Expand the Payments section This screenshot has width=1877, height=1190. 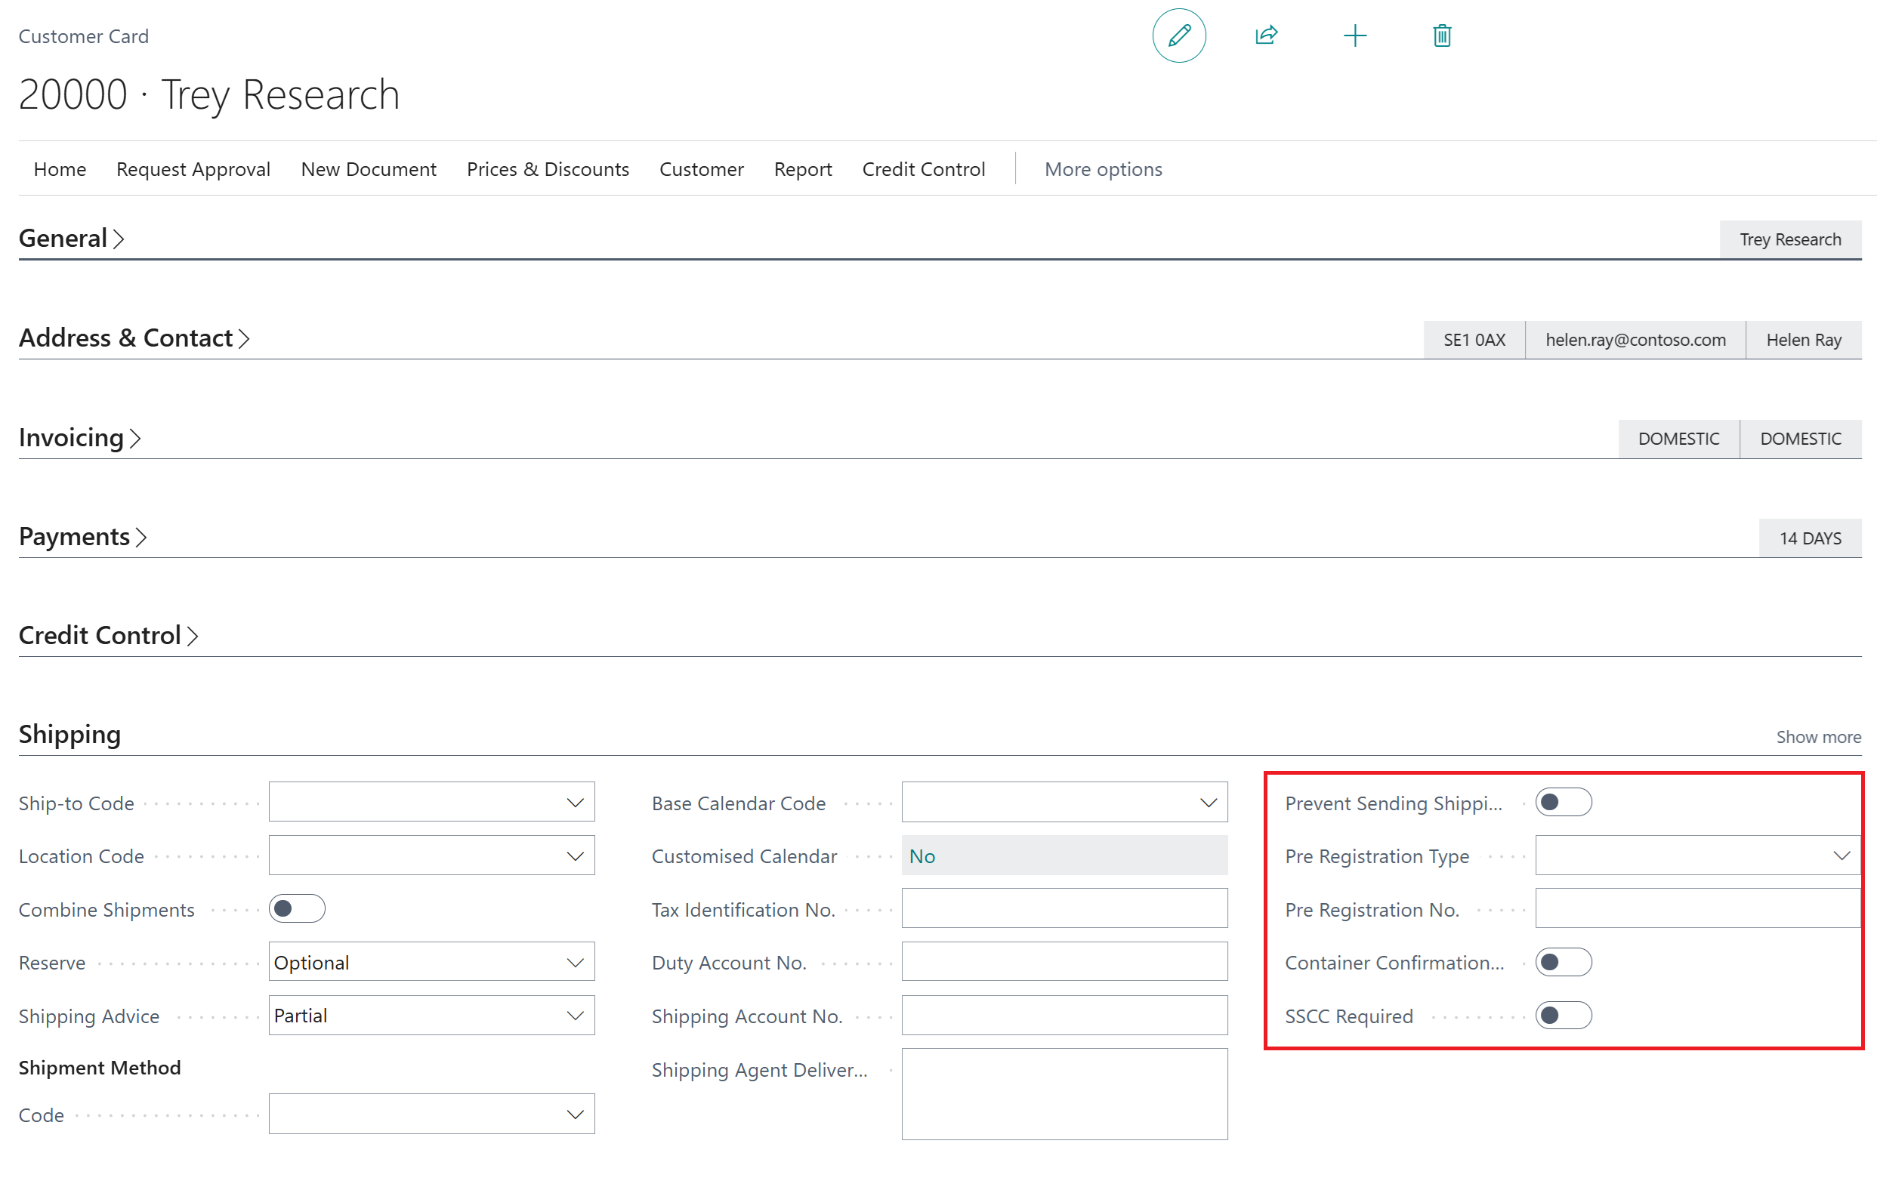point(82,537)
